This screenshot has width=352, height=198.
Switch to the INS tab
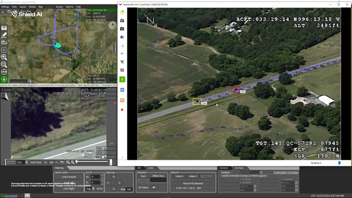[139, 168]
